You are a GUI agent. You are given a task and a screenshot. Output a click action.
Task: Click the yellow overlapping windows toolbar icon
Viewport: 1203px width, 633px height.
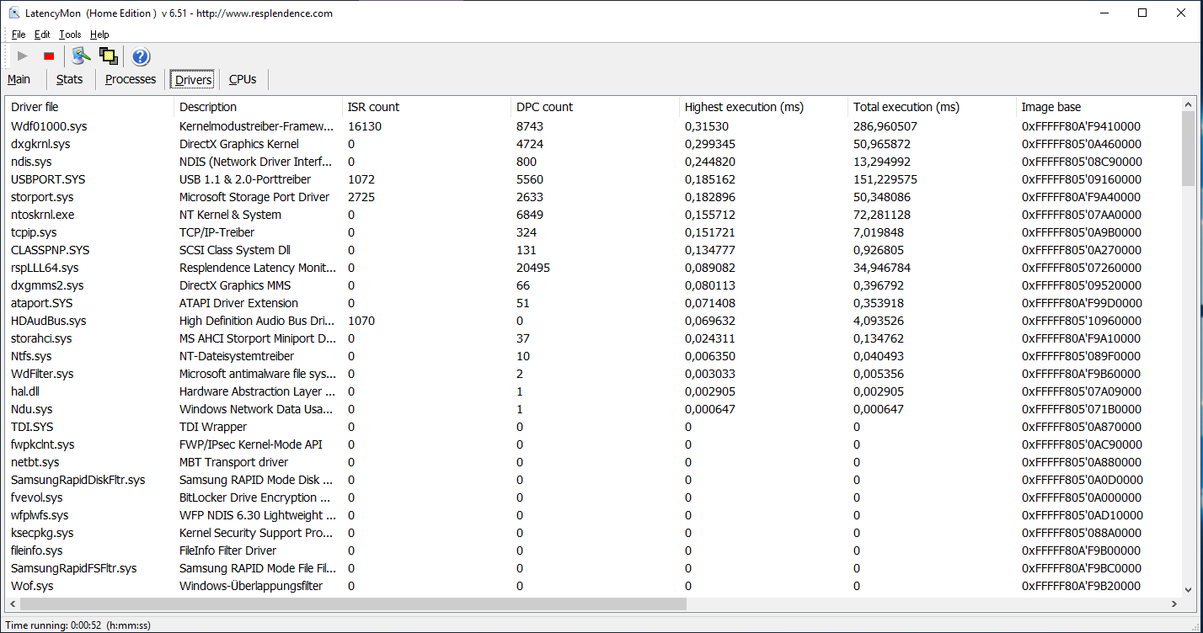click(x=108, y=56)
